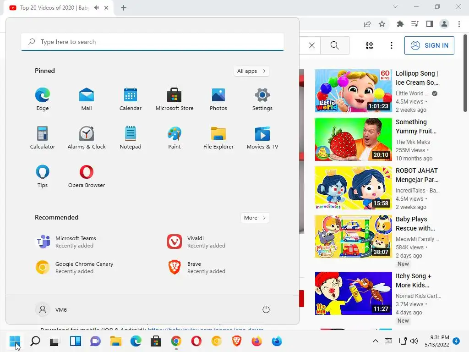Open YouTube settings three-dot menu
Image resolution: width=469 pixels, height=352 pixels.
tap(392, 45)
